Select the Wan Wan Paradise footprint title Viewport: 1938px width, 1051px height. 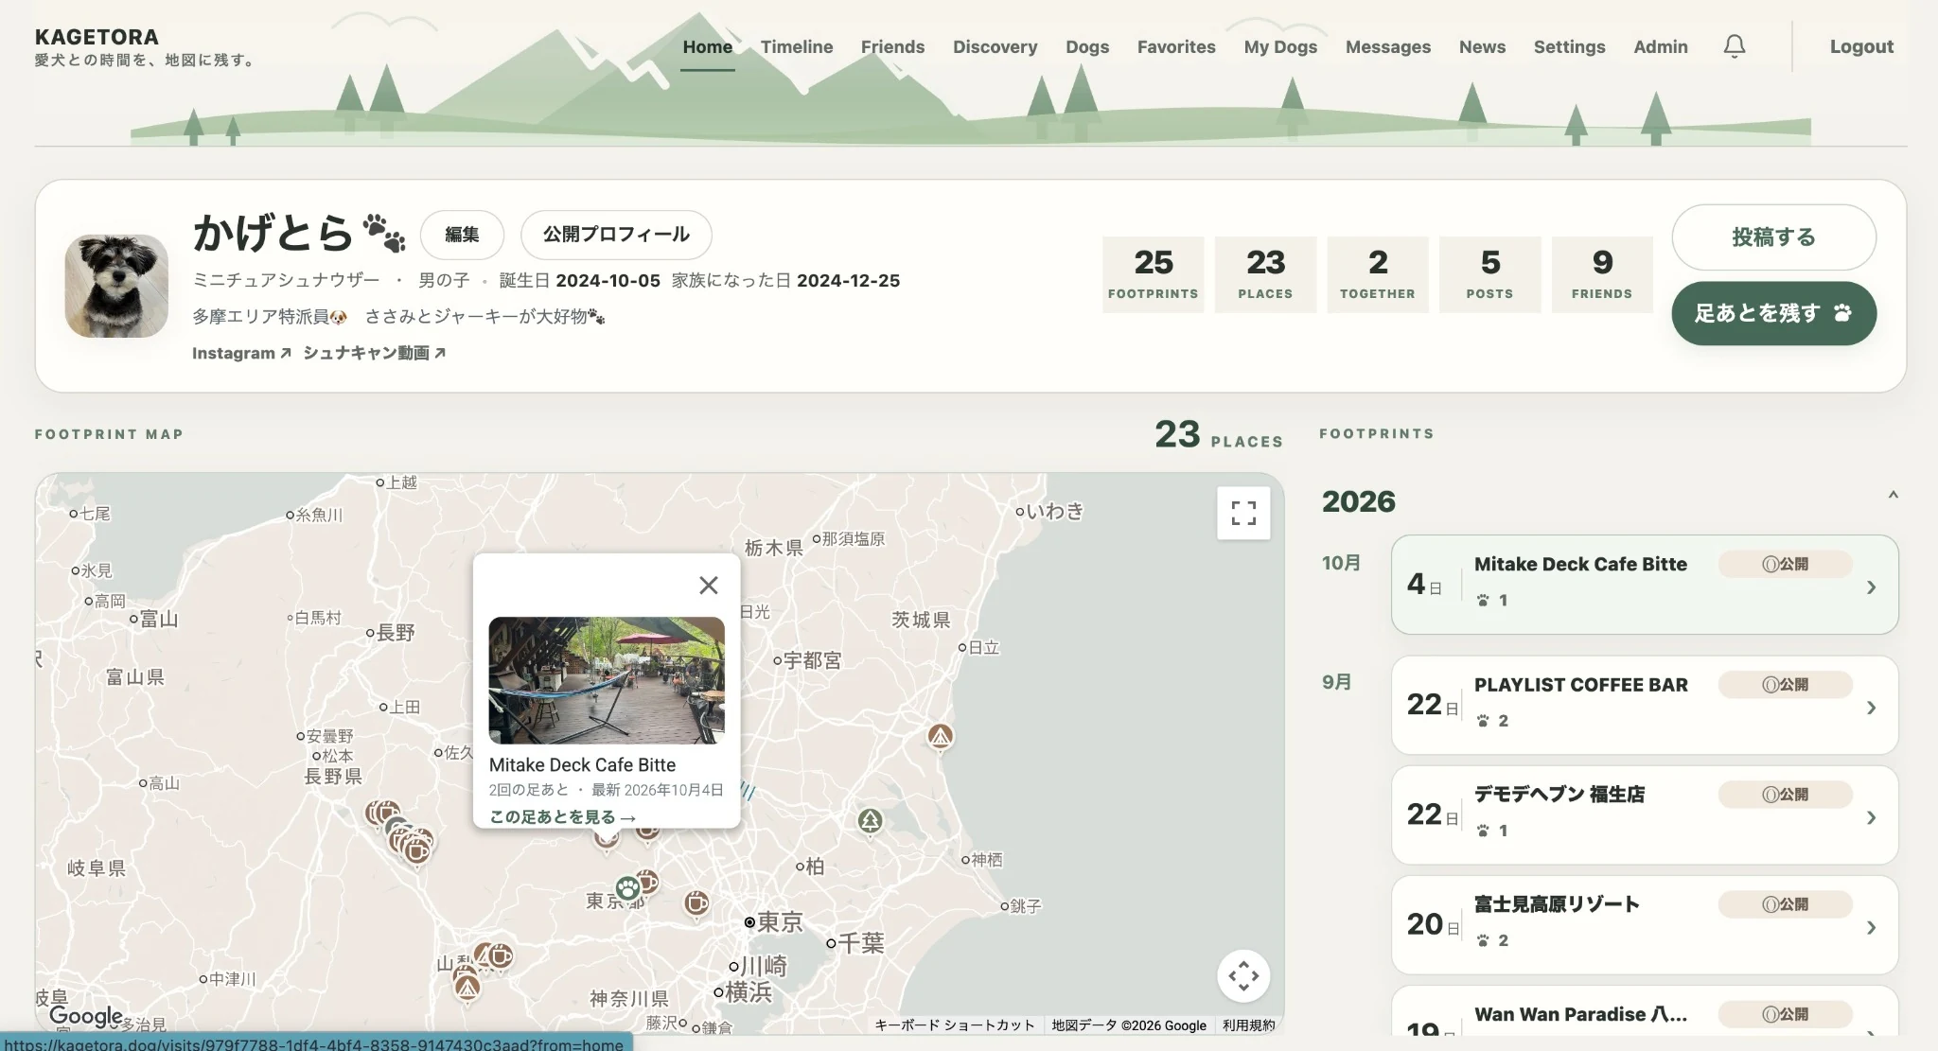1580,1014
